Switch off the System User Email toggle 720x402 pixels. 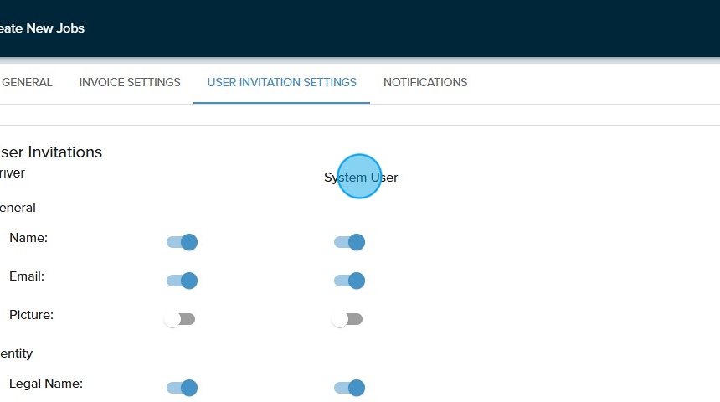[349, 281]
